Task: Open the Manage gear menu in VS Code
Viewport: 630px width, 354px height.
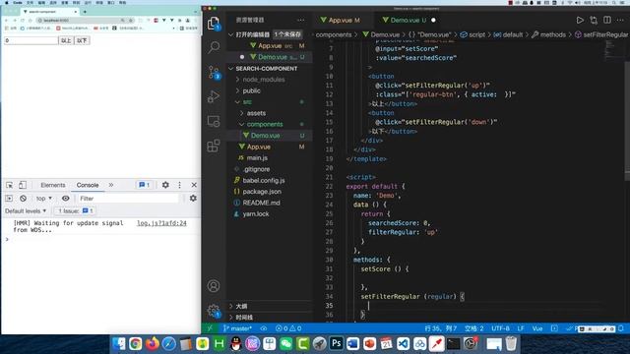Action: (x=214, y=311)
